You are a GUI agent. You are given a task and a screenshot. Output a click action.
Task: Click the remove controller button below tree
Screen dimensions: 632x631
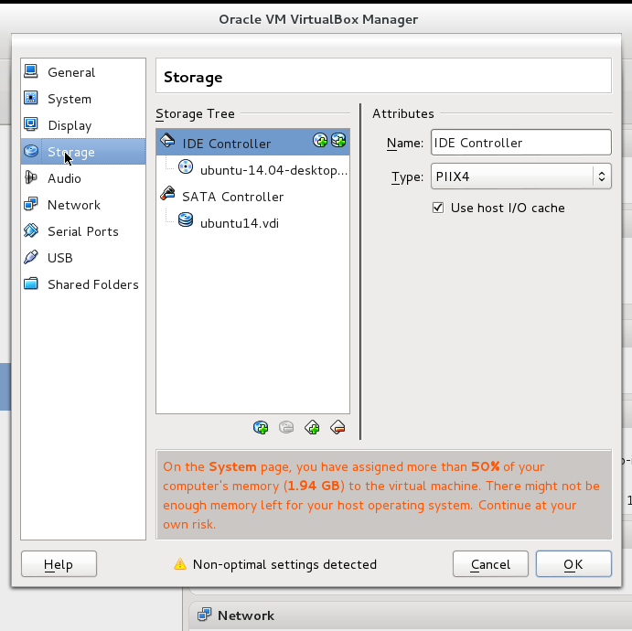pos(337,427)
